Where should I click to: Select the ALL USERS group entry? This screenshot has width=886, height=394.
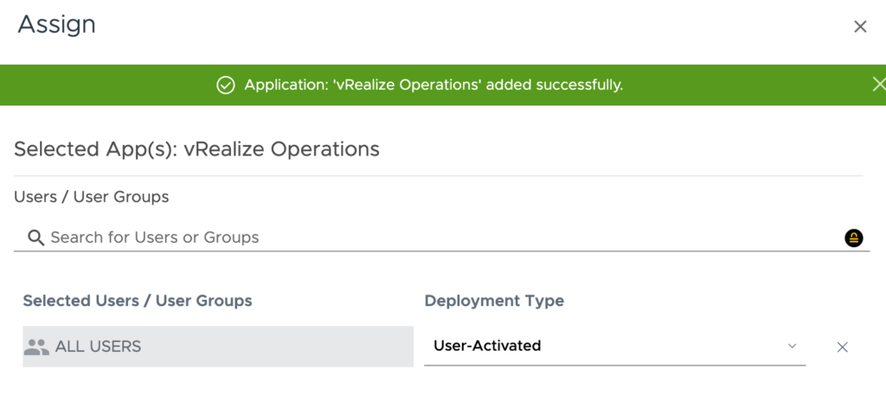point(218,346)
